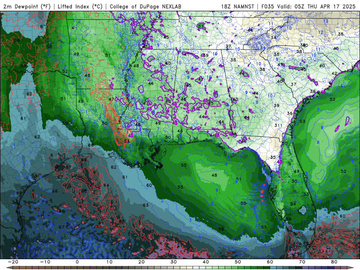This screenshot has height=270, width=360.
Task: Click the '60' label below the color bar
Action: [270, 262]
